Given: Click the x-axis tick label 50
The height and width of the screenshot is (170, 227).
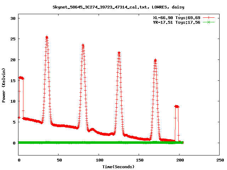Looking at the screenshot, I should (59, 160).
